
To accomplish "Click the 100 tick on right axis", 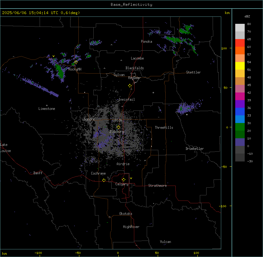I will (224, 48).
